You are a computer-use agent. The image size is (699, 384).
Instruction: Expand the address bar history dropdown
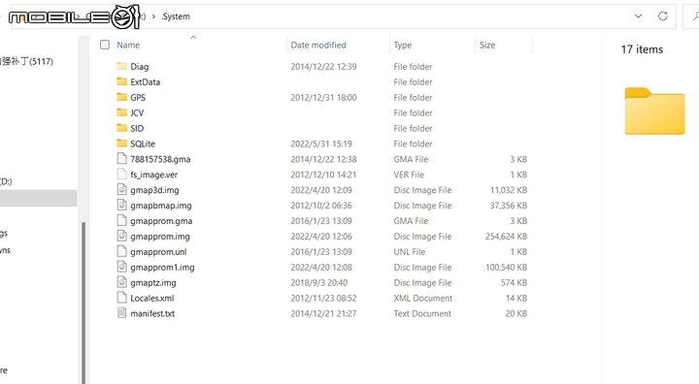tap(639, 16)
